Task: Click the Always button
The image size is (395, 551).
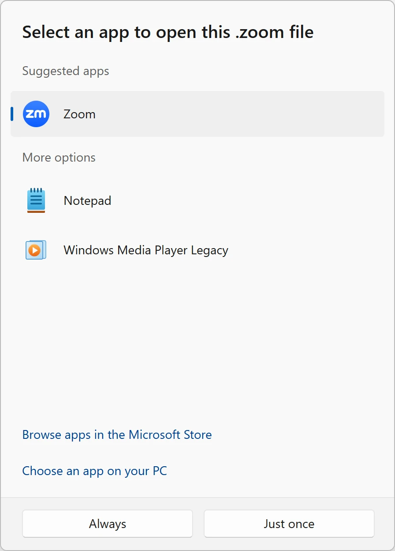Action: [108, 524]
